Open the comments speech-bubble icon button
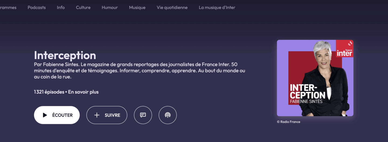This screenshot has width=388, height=142. [143, 115]
